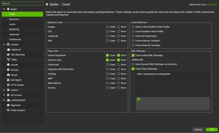Image resolution: width=219 pixels, height=133 pixels.
Task: Toggle Crawl All Subdomains checkbox
Action: coord(133,36)
